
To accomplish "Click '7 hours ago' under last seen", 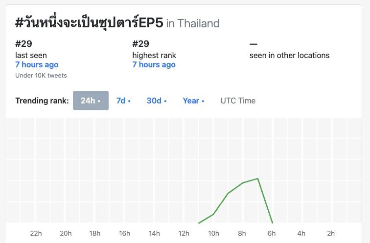I will tap(37, 64).
